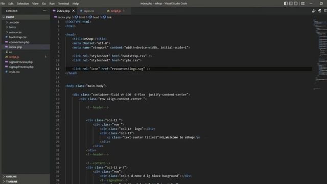Click the "col-12 p-3" div line
The height and width of the screenshot is (184, 327).
click(107, 167)
